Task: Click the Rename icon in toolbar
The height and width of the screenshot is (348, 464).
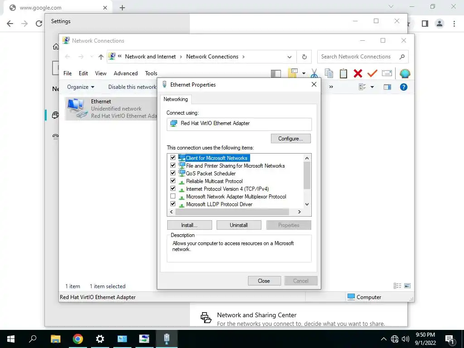Action: (x=387, y=73)
